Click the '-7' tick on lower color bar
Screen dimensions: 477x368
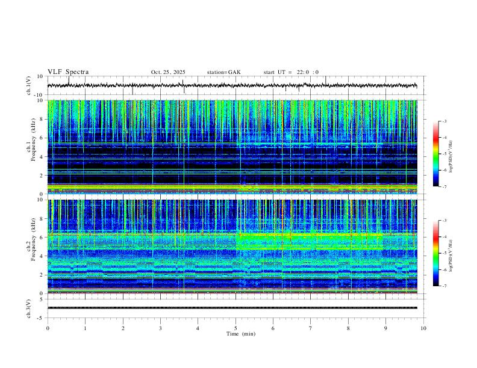(x=444, y=286)
